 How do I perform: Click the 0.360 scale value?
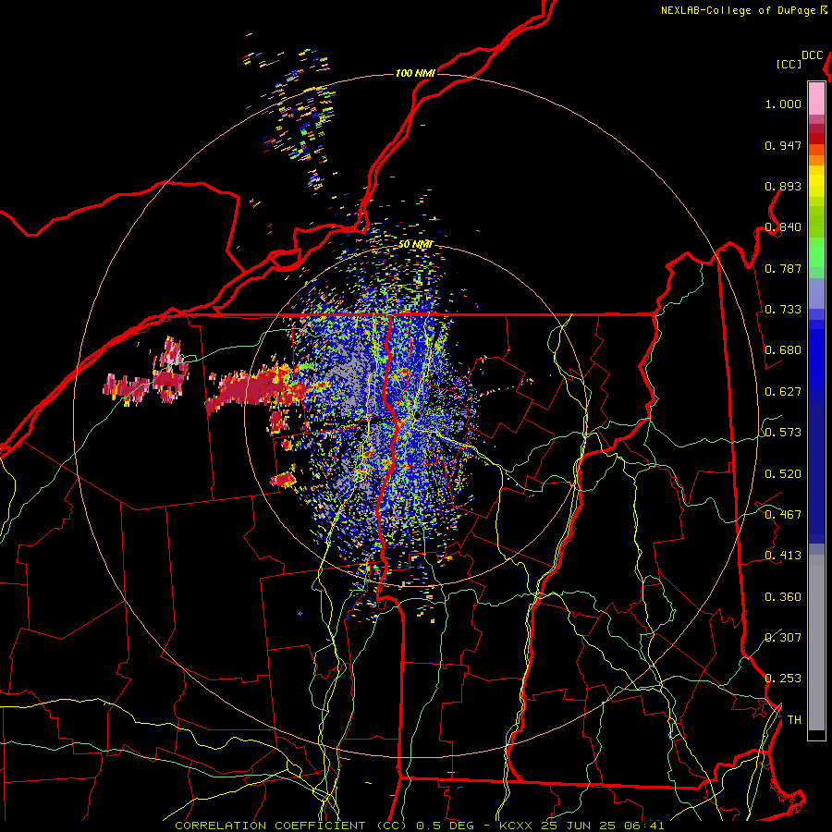point(783,597)
